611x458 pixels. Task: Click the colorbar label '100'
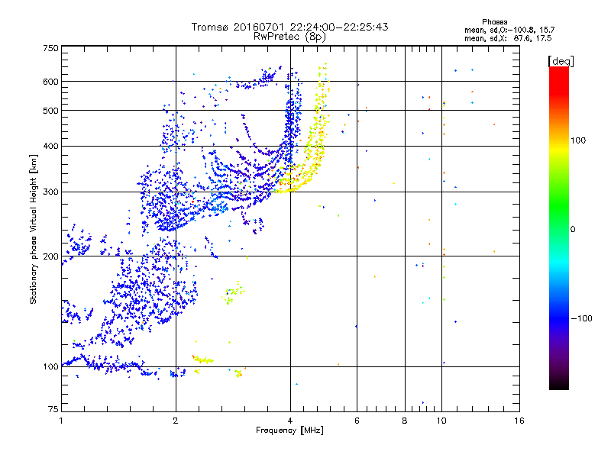(x=578, y=140)
